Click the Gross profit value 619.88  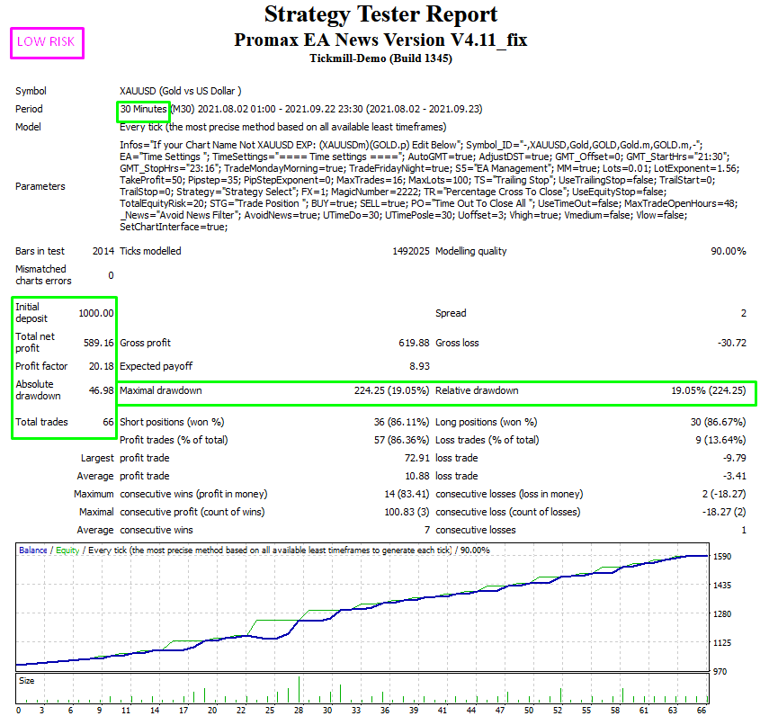click(x=414, y=343)
